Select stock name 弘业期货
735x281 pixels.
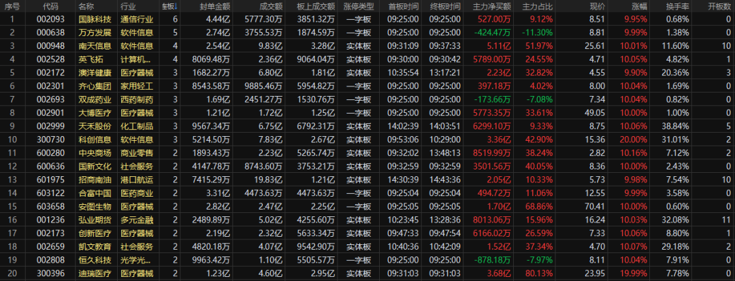95,220
